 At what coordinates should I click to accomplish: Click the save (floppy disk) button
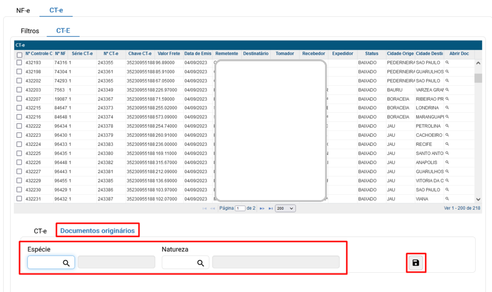coord(416,262)
